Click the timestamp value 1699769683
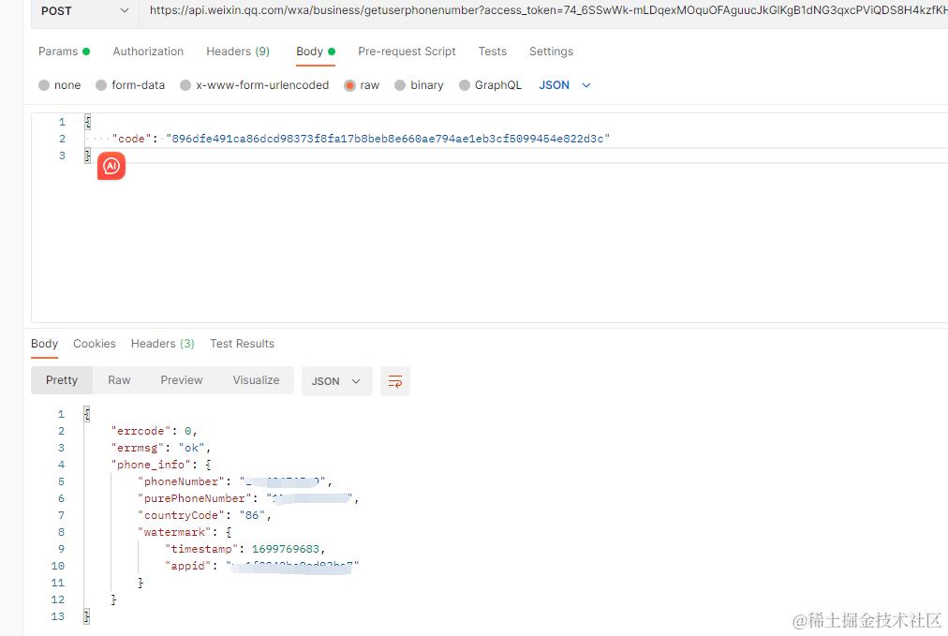This screenshot has width=948, height=636. click(286, 549)
